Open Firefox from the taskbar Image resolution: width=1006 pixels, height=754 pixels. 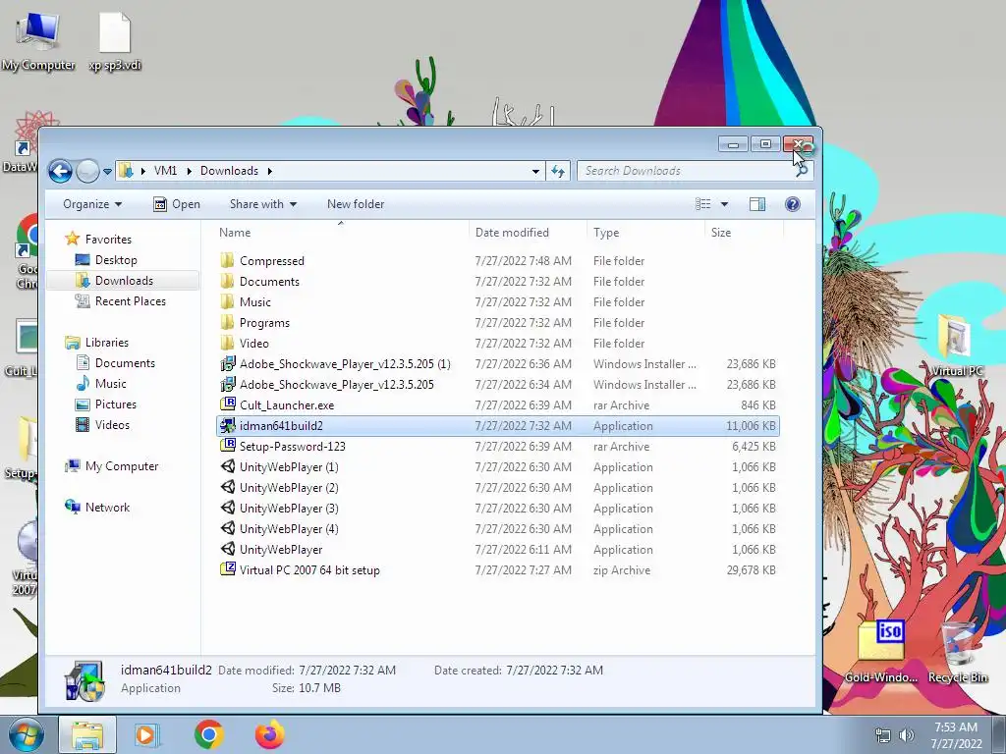(269, 734)
